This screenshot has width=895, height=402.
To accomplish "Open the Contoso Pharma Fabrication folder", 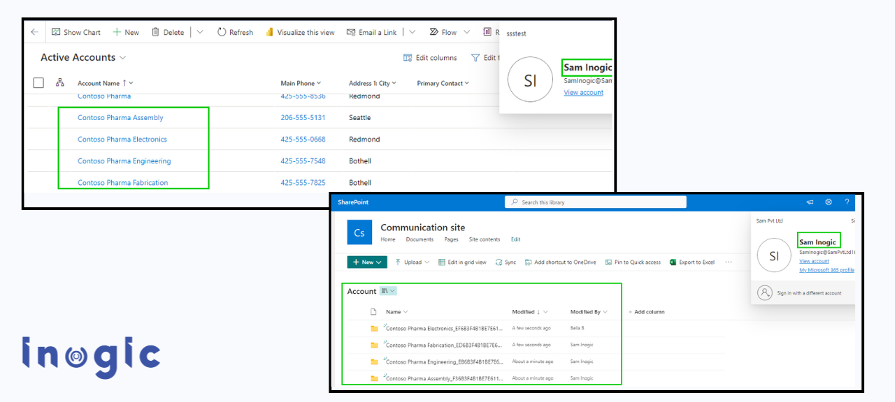I will click(444, 345).
